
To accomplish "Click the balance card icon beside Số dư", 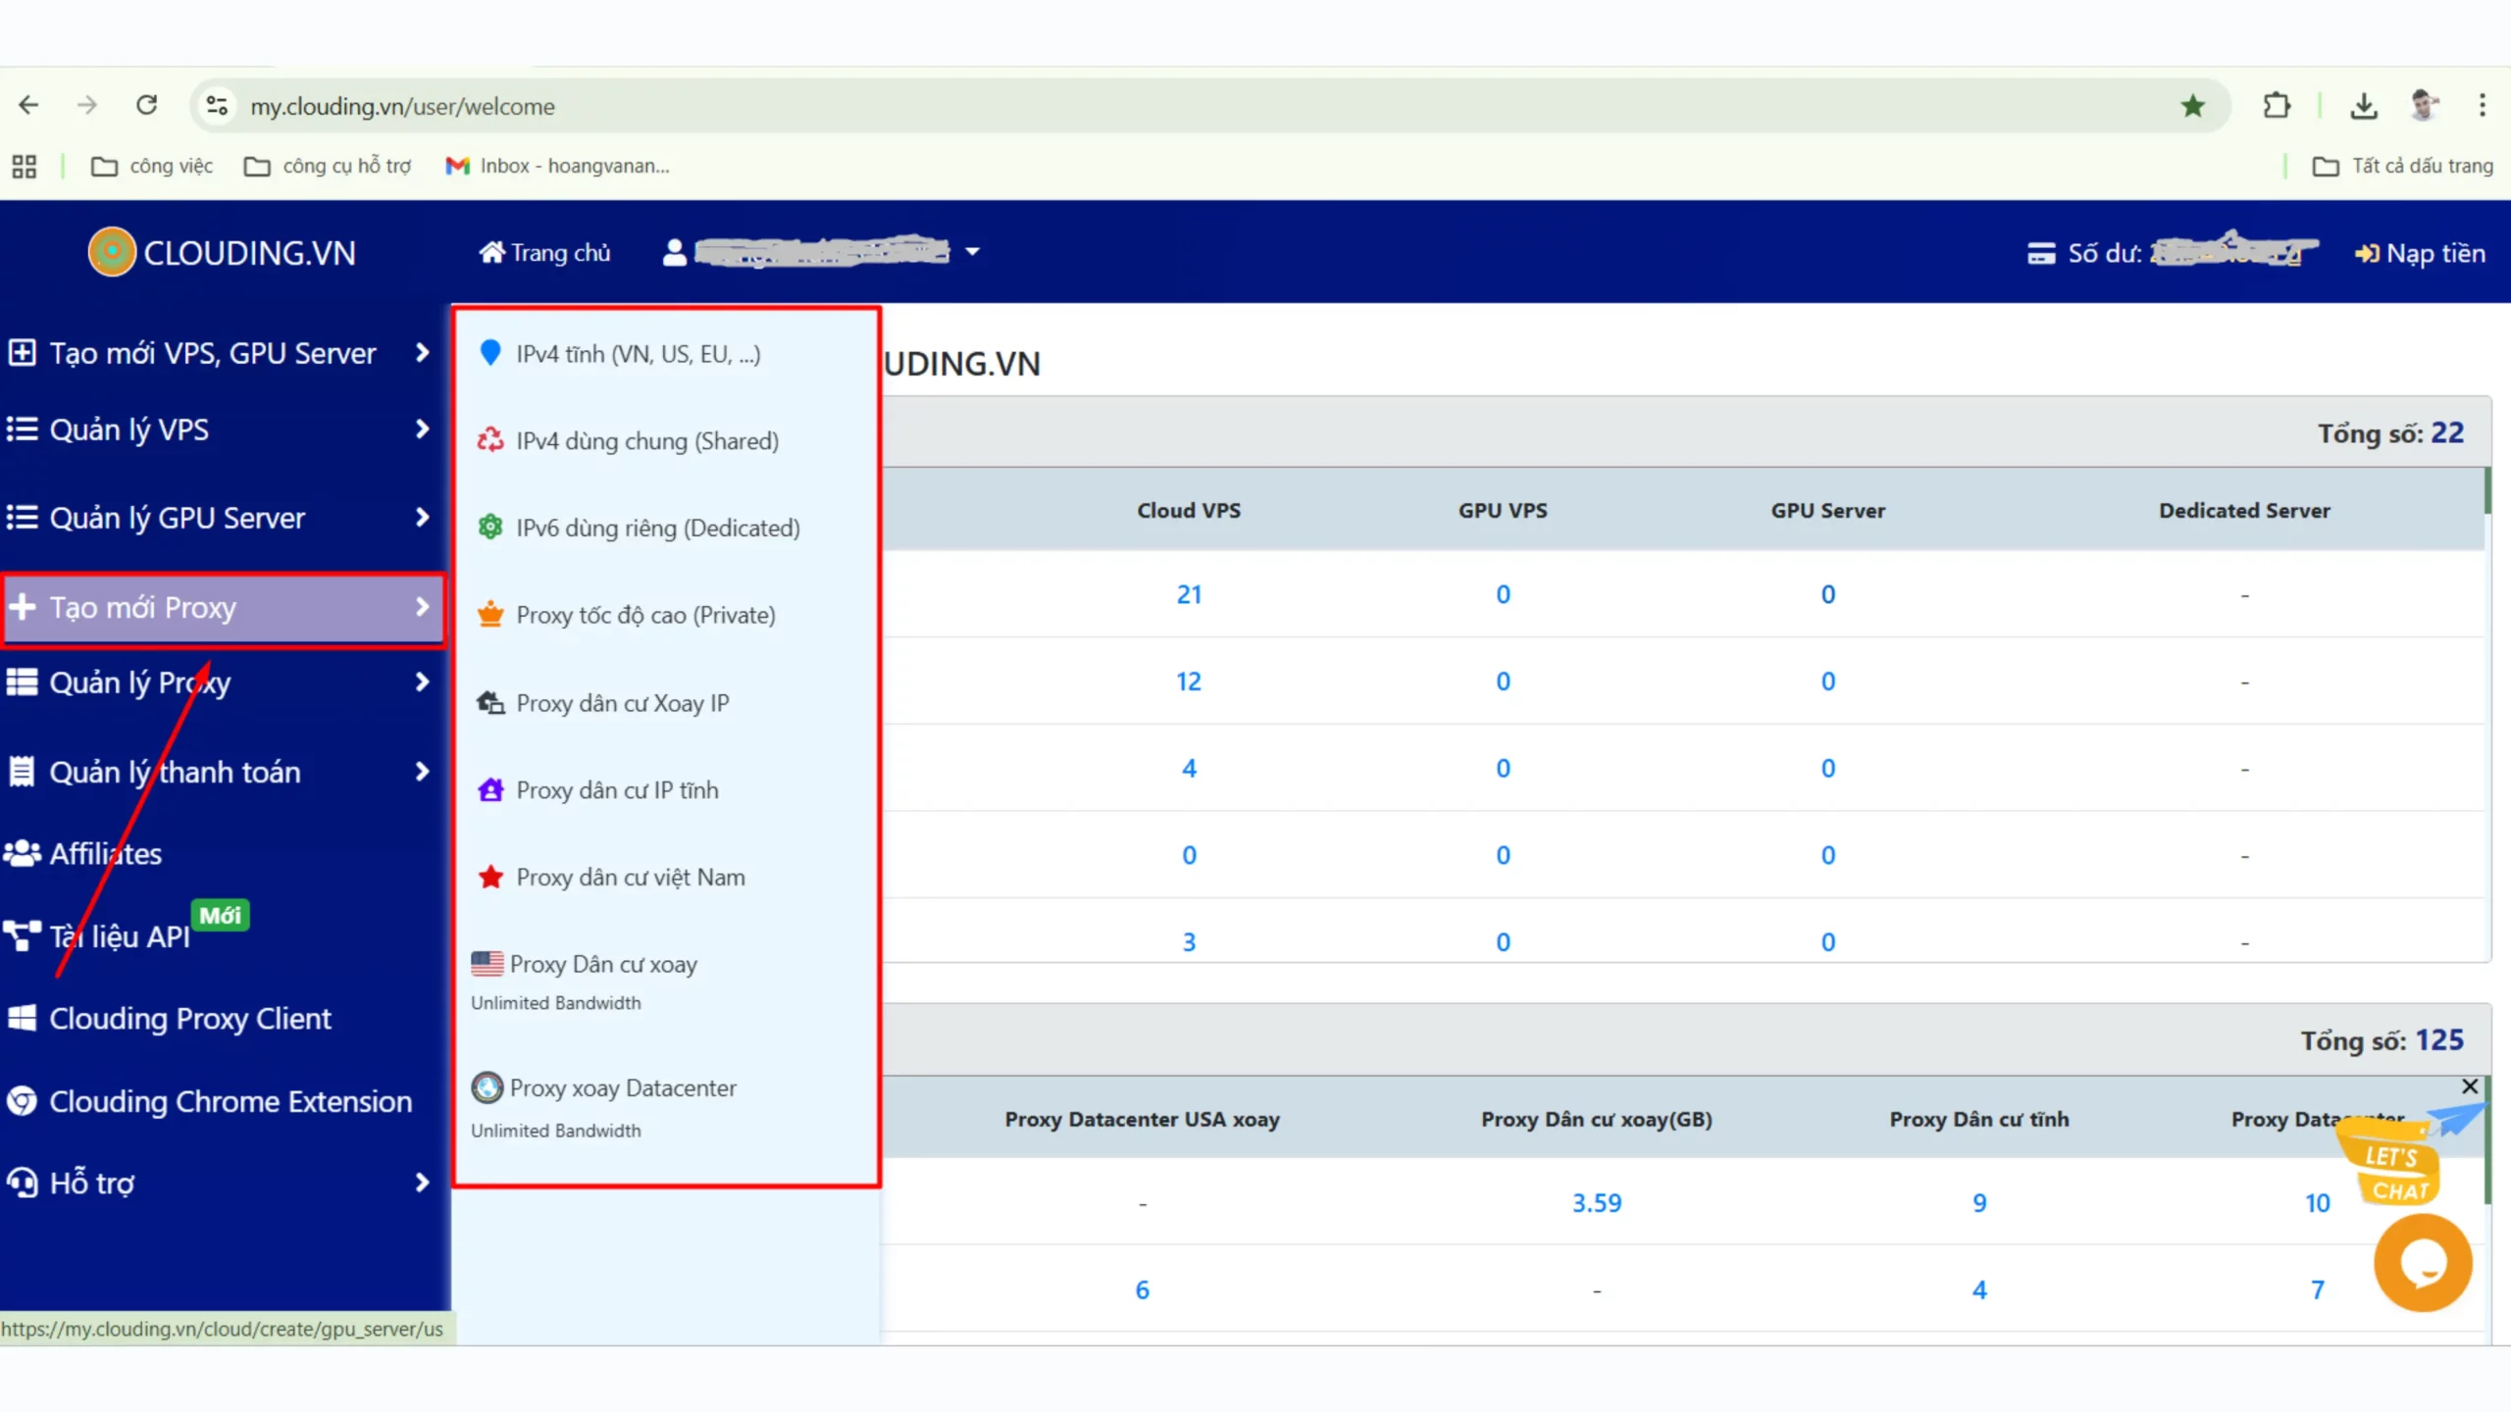I will click(x=2042, y=252).
